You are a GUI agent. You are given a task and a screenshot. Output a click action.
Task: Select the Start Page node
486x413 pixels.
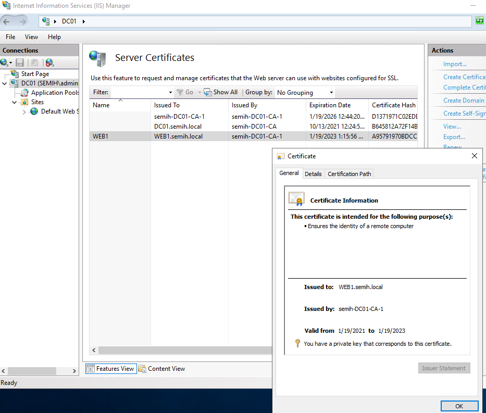[x=34, y=74]
